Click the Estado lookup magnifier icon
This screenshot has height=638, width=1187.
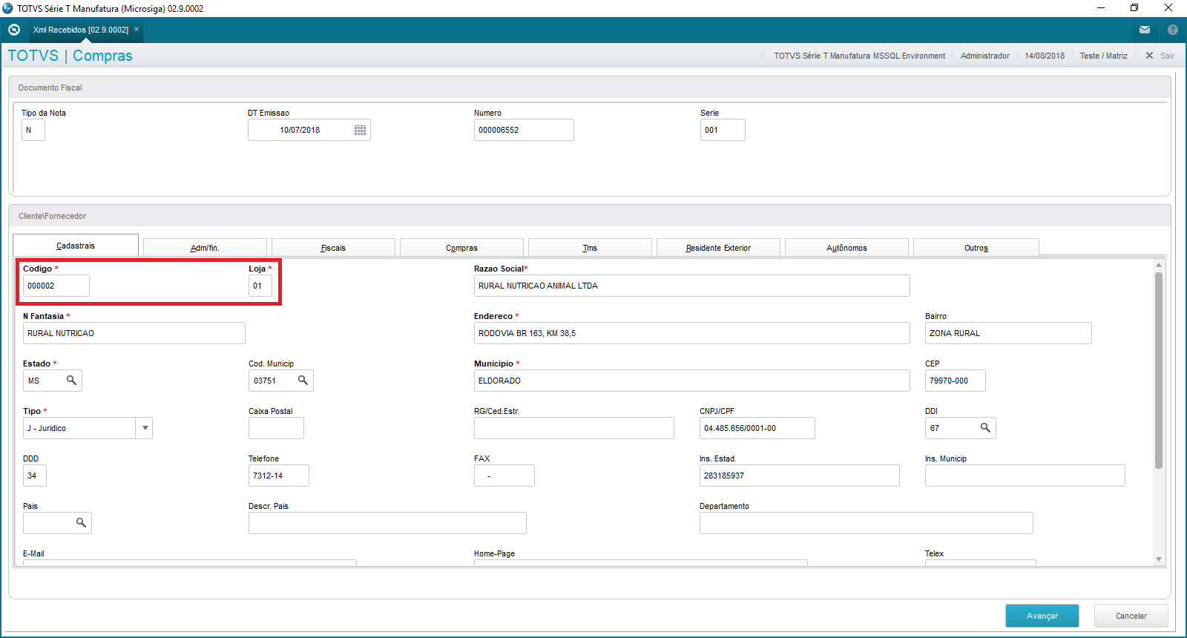[71, 381]
